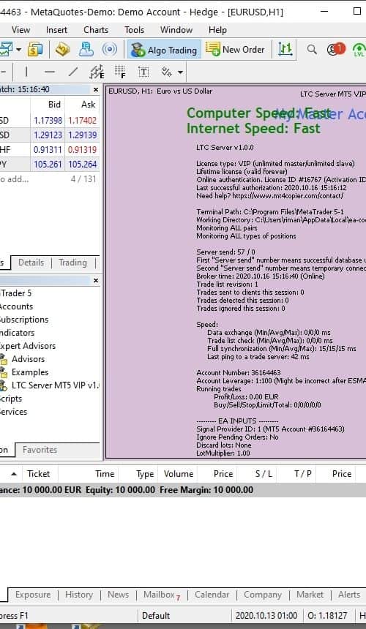Open the Tools menu
This screenshot has width=366, height=629.
pos(134,30)
